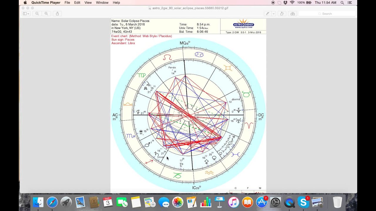Open System Preferences gear icon in Dock
Viewport: 376px width, 211px height.
click(276, 202)
